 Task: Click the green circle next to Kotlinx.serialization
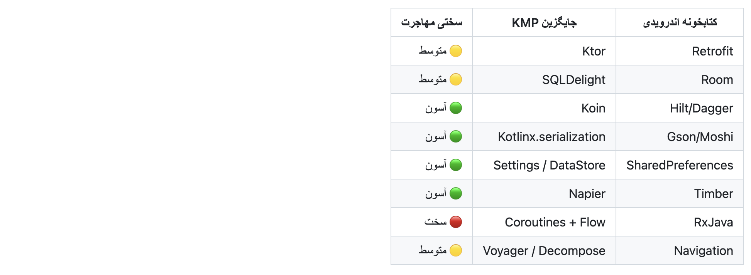pyautogui.click(x=456, y=136)
